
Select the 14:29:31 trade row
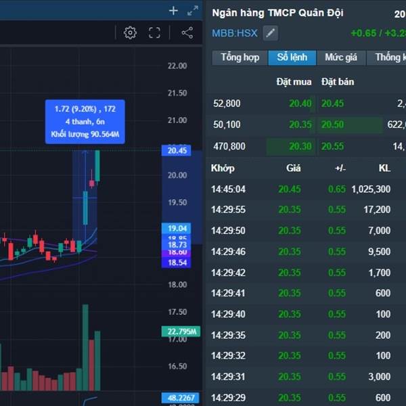coord(306,377)
